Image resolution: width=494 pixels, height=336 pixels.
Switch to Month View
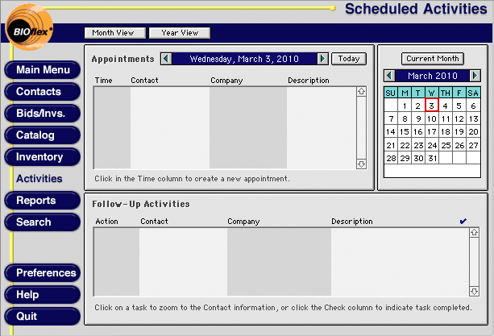[115, 33]
